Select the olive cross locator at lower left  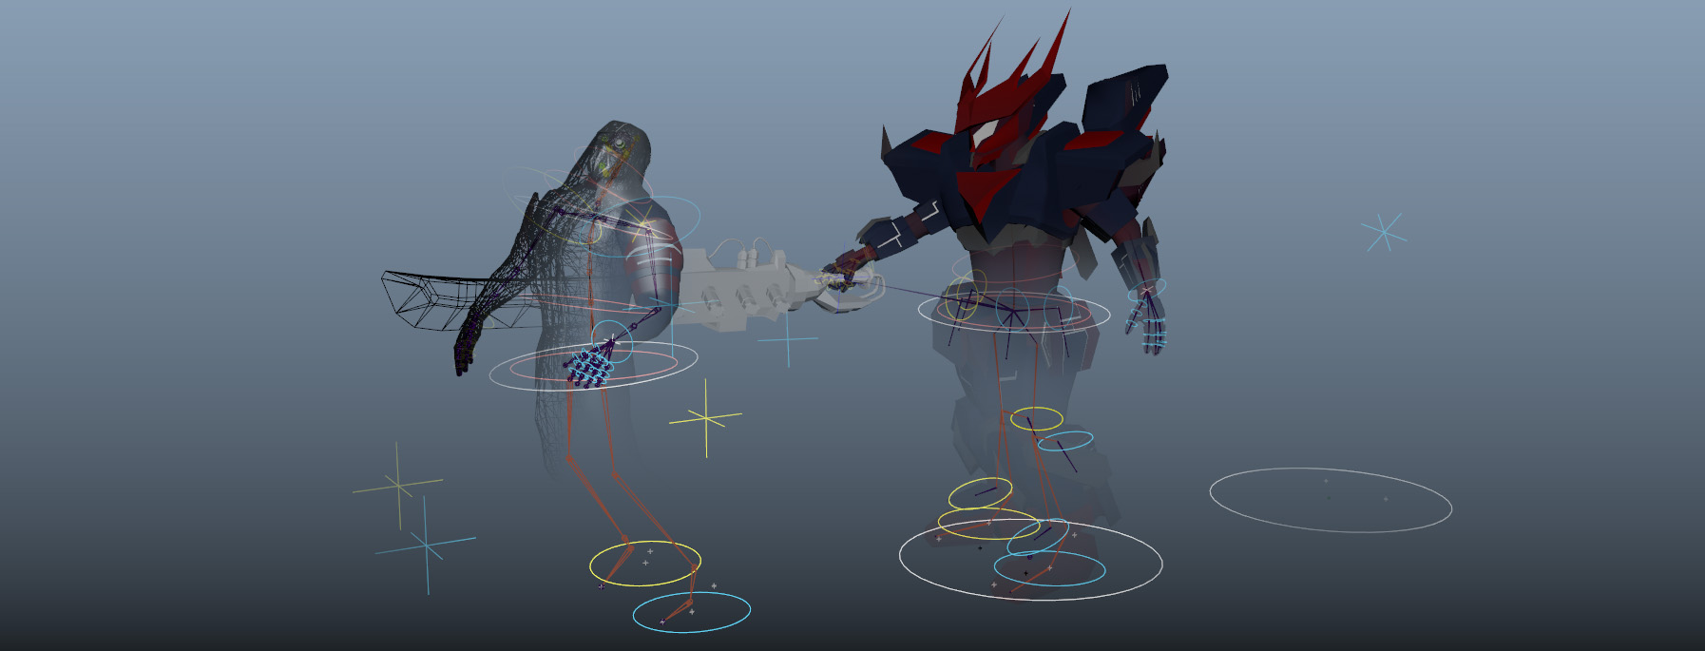(398, 485)
